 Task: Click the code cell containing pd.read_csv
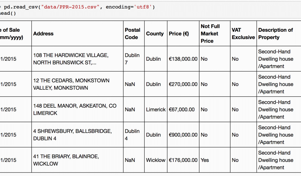(150, 10)
